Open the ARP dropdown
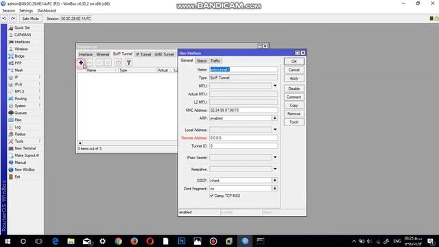The image size is (439, 247). pos(274,119)
